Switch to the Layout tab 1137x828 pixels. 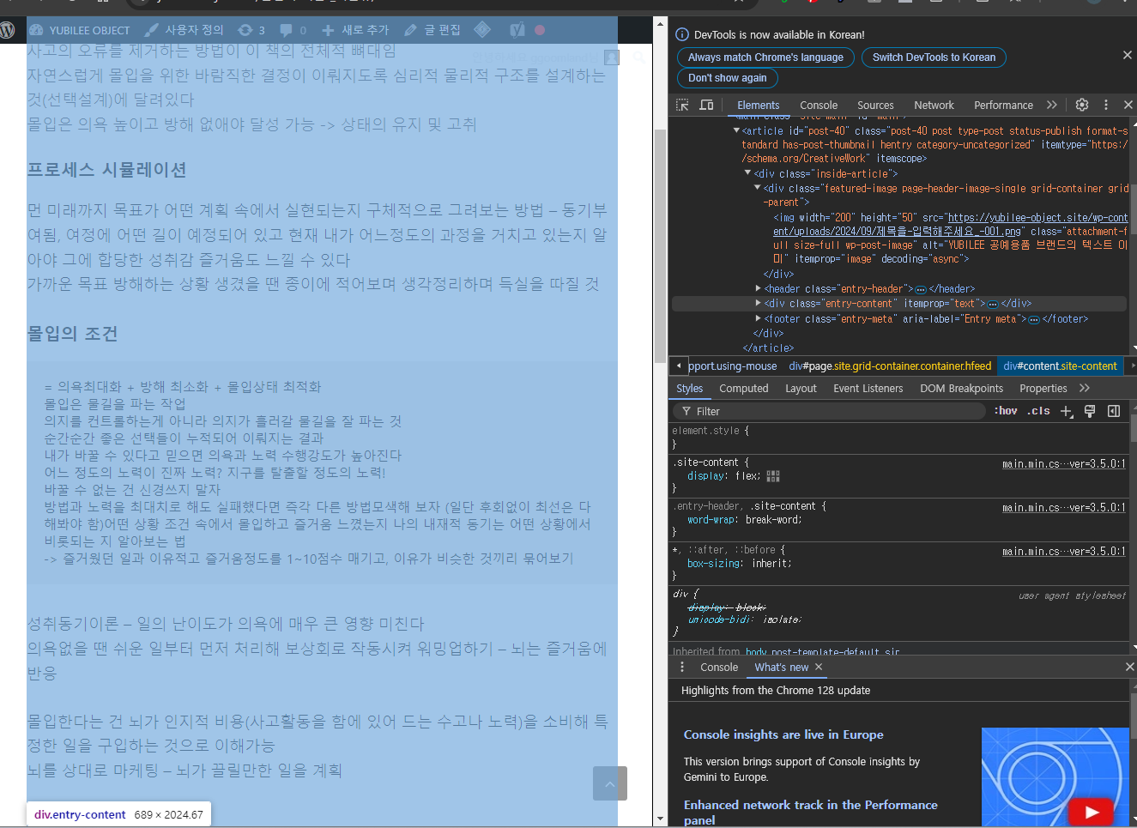coord(801,388)
